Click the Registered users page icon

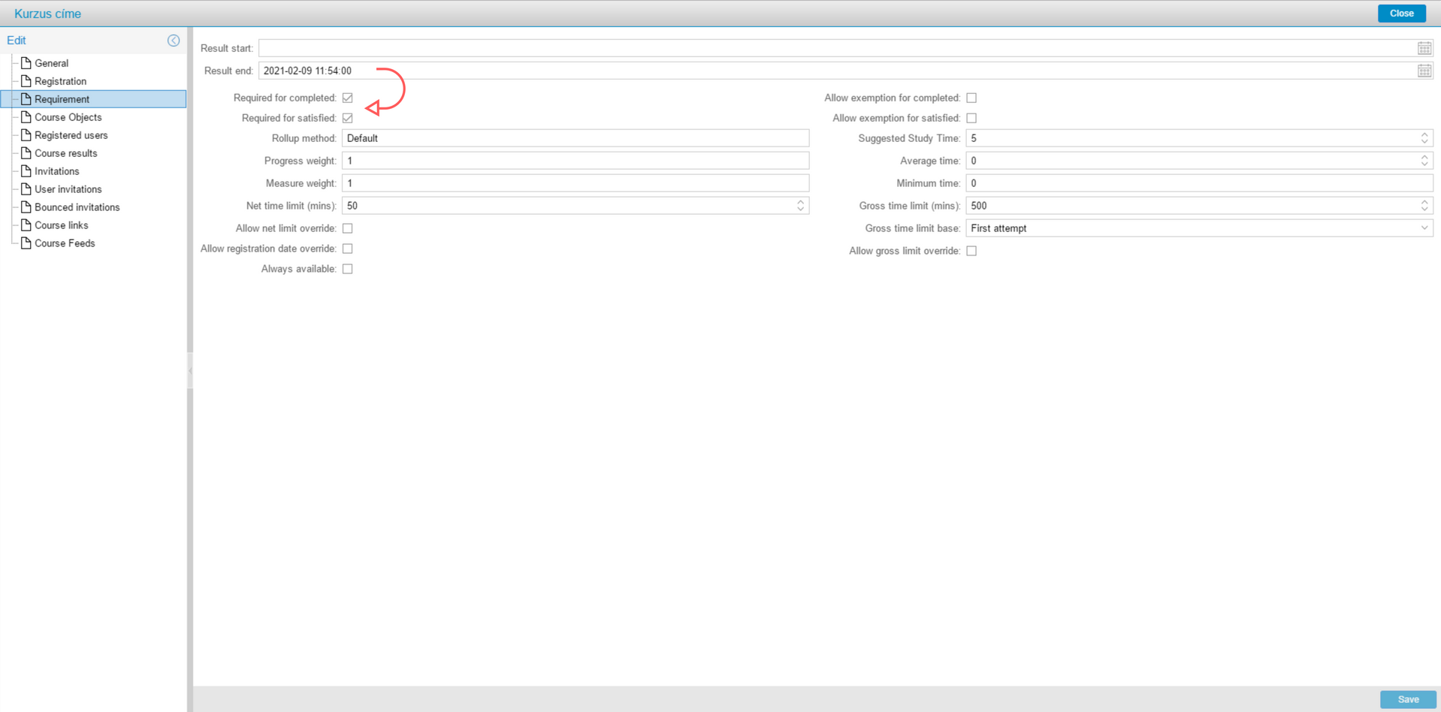point(26,135)
